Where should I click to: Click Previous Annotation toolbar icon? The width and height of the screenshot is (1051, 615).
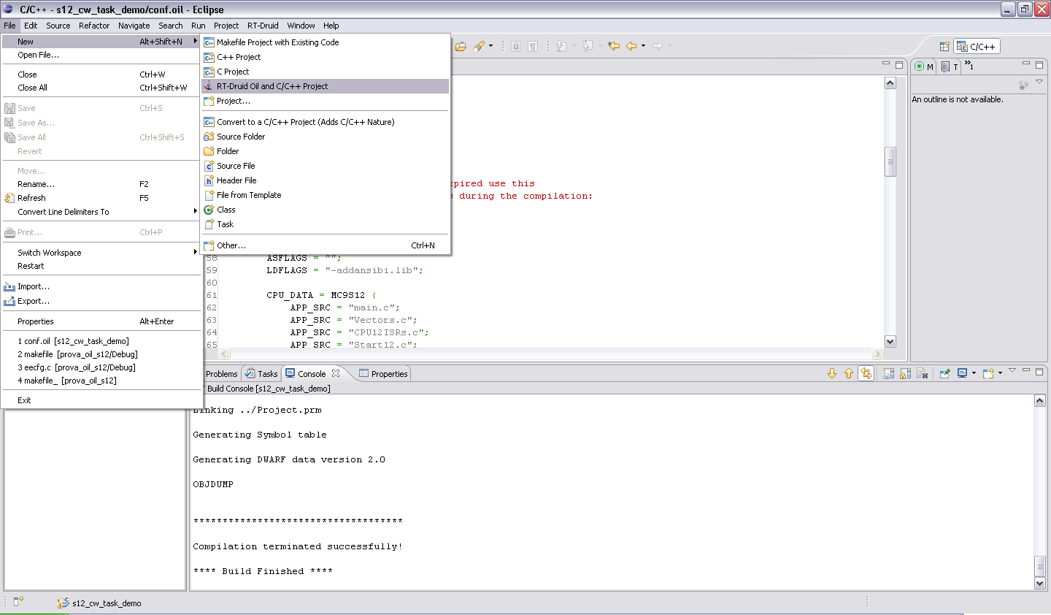point(588,46)
